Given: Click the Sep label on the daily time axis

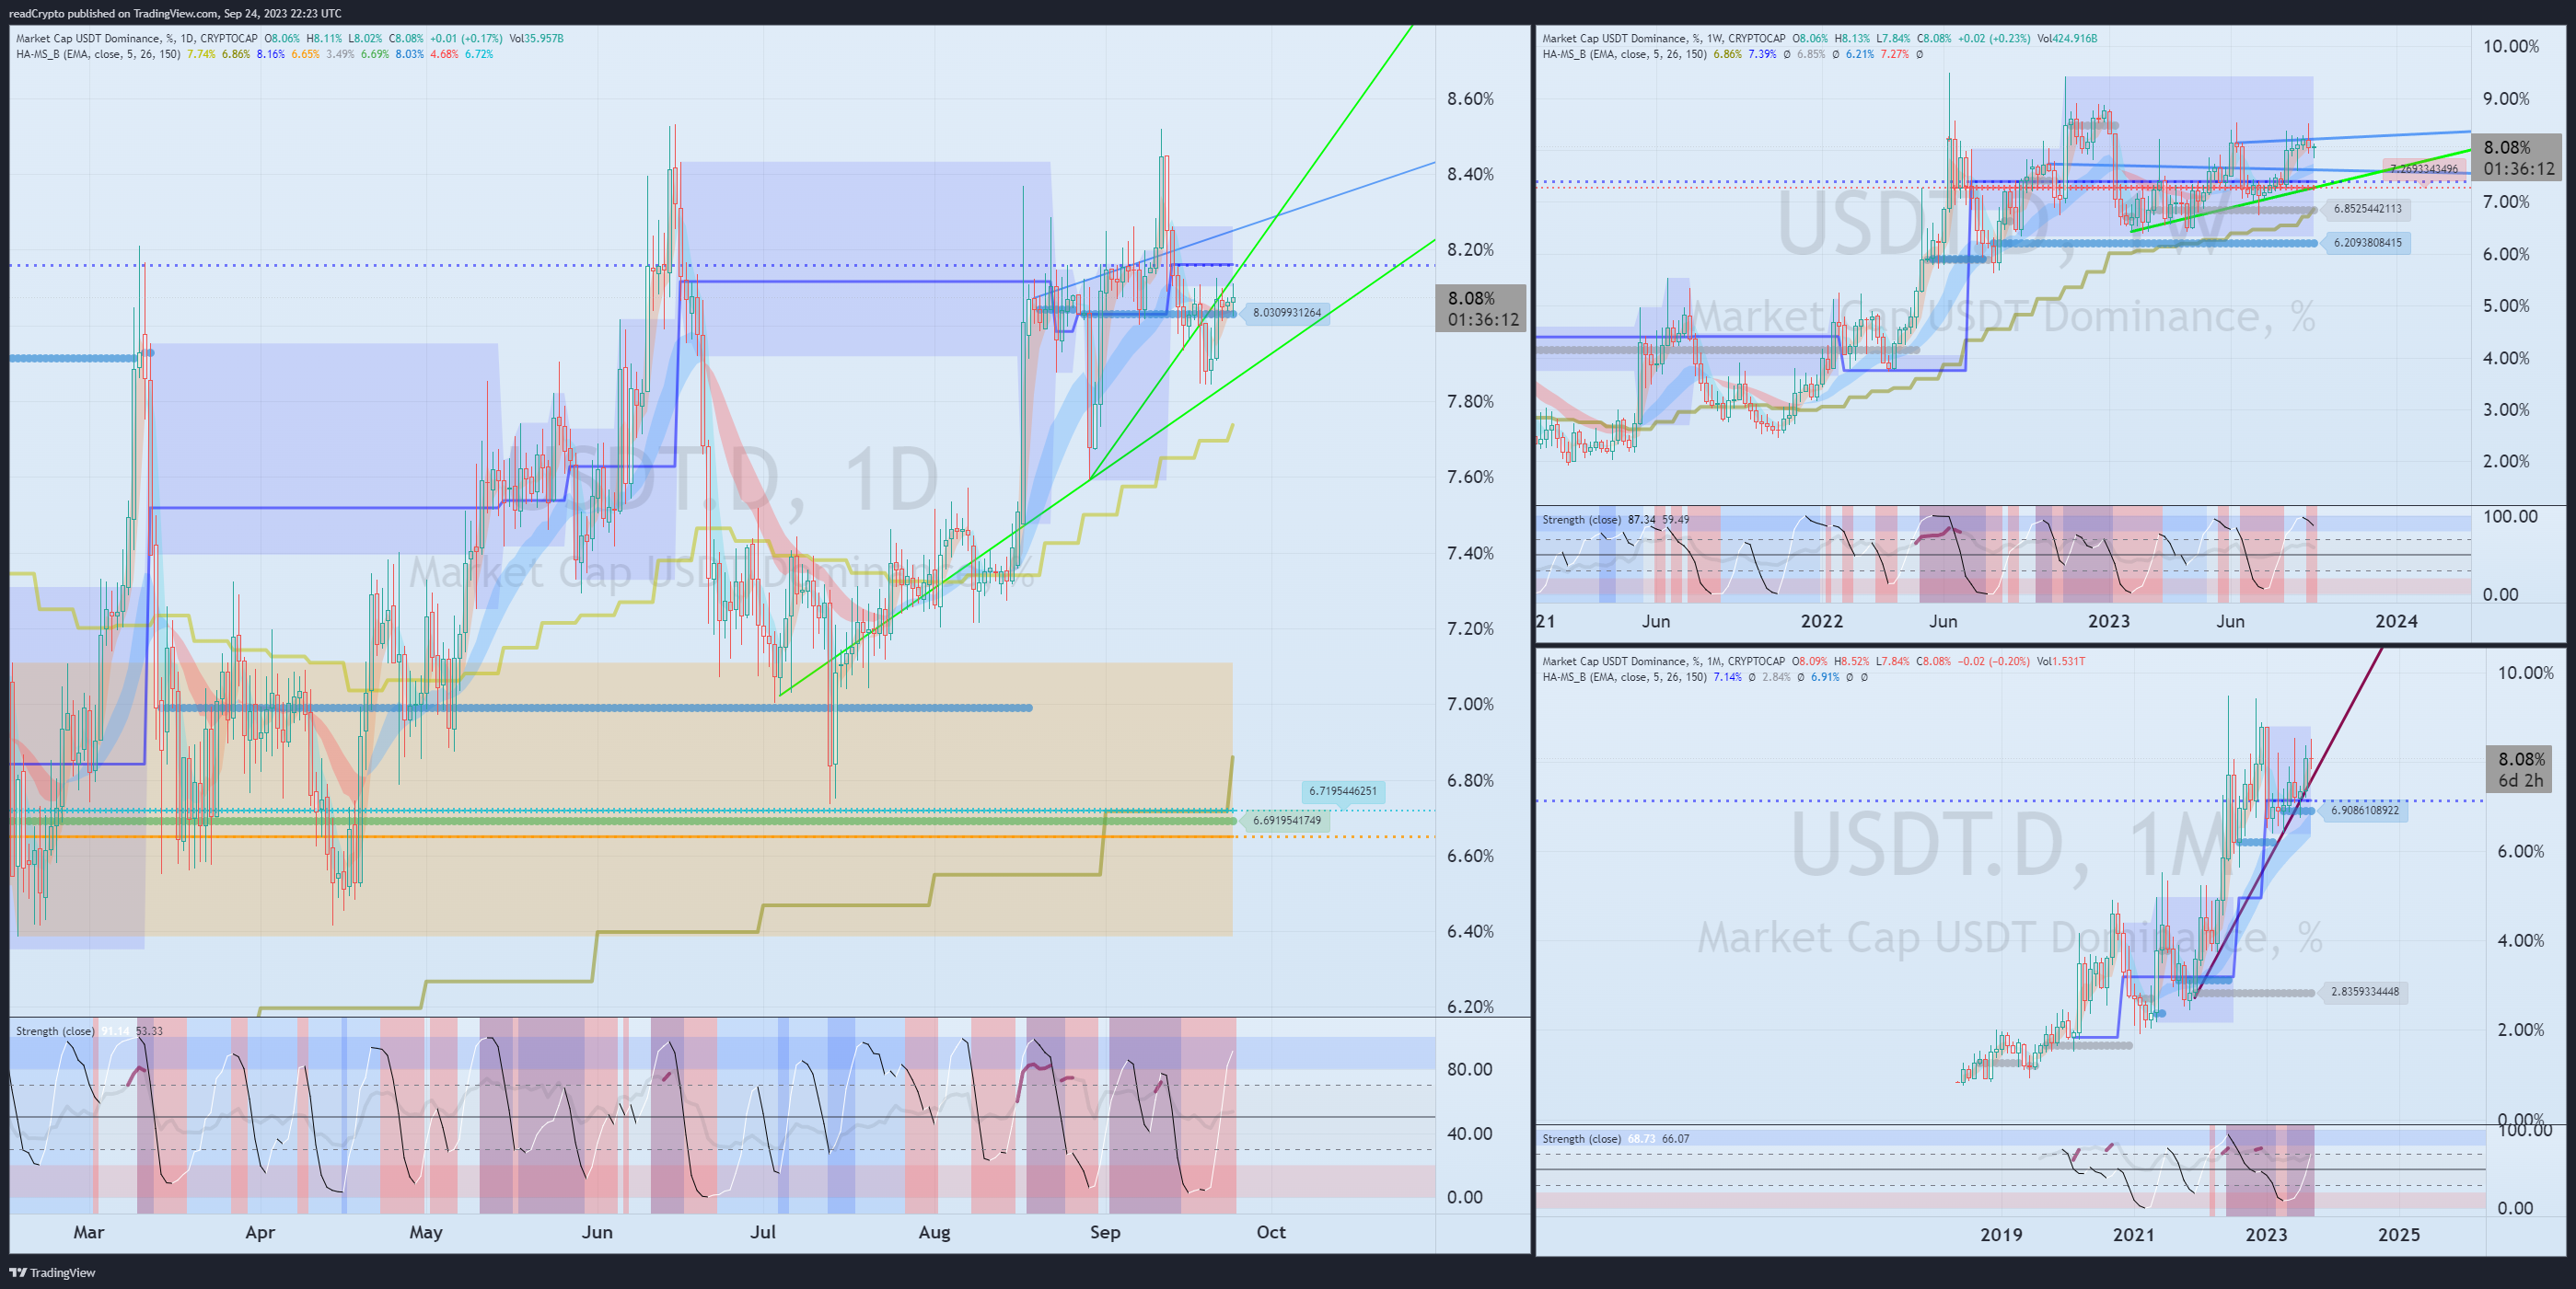Looking at the screenshot, I should pos(1104,1232).
